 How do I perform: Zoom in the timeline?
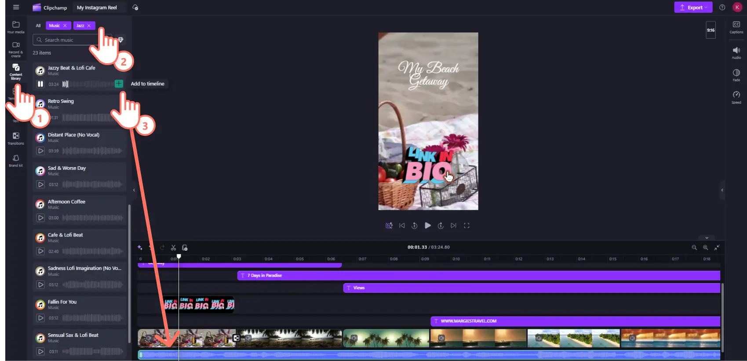tap(706, 248)
